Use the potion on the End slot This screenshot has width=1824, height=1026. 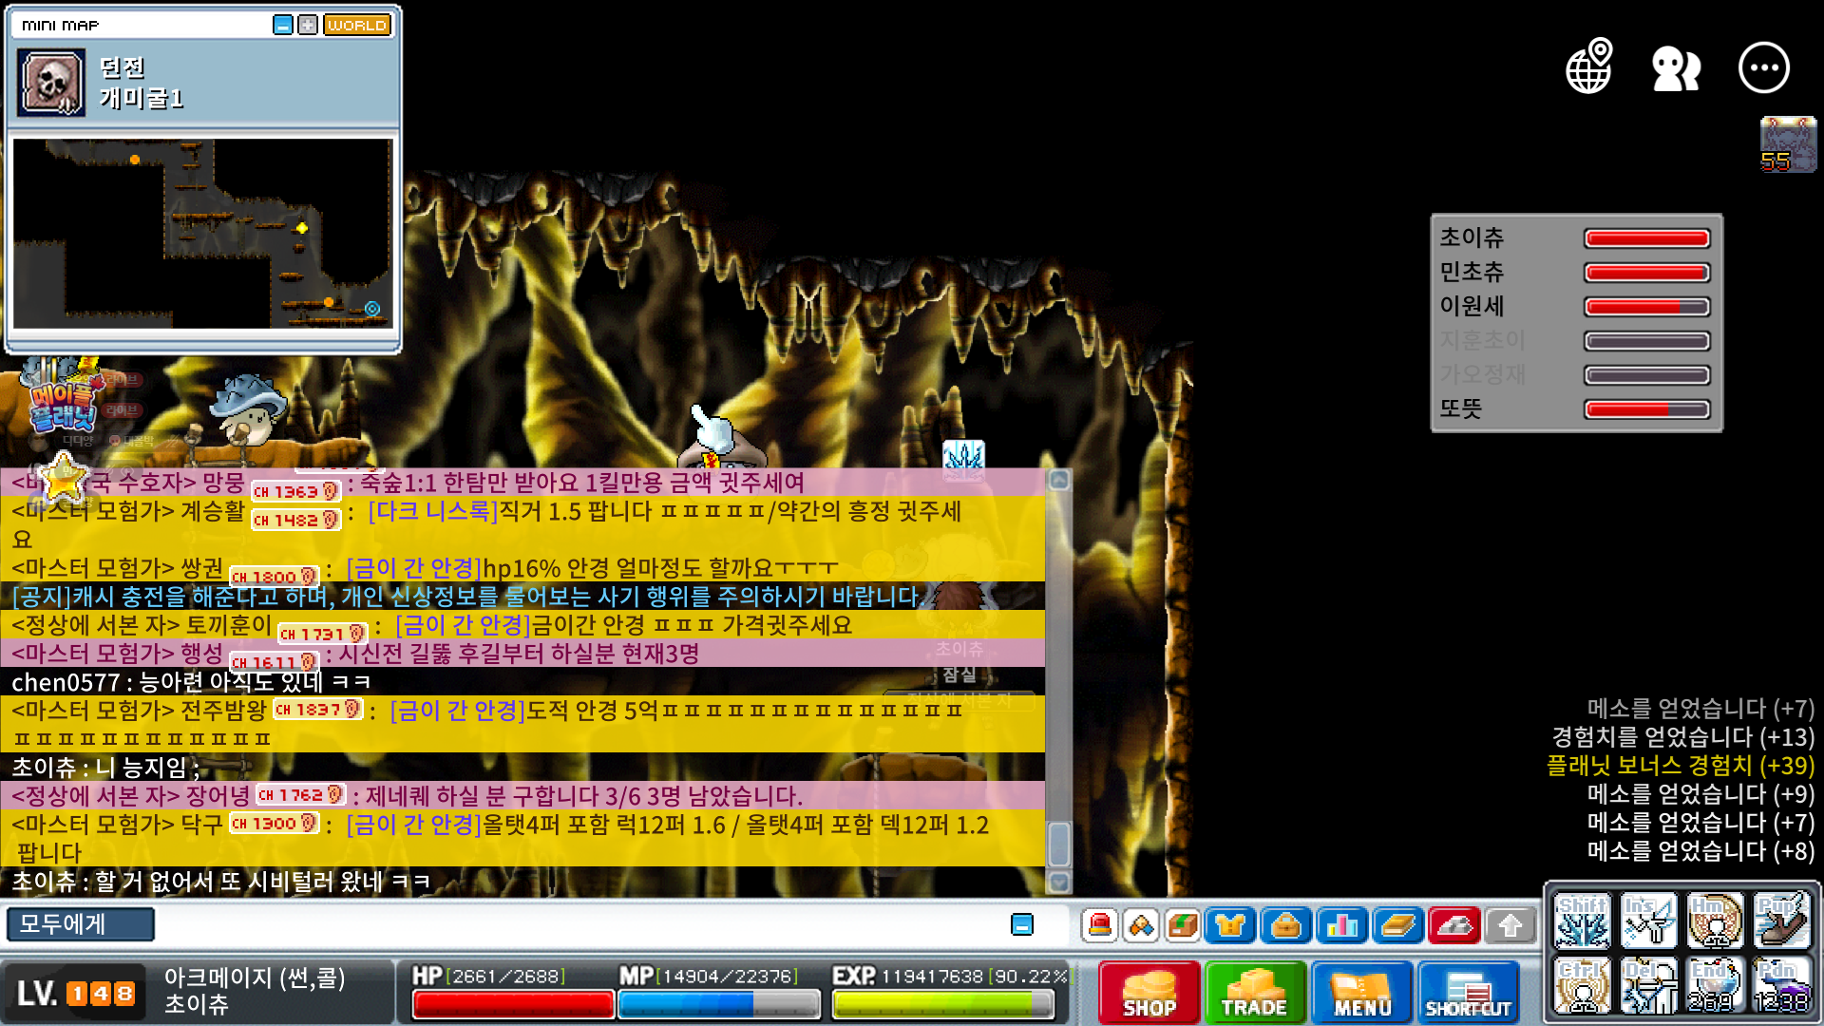(x=1716, y=986)
